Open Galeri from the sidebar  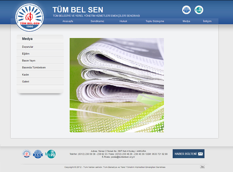pos(40,82)
